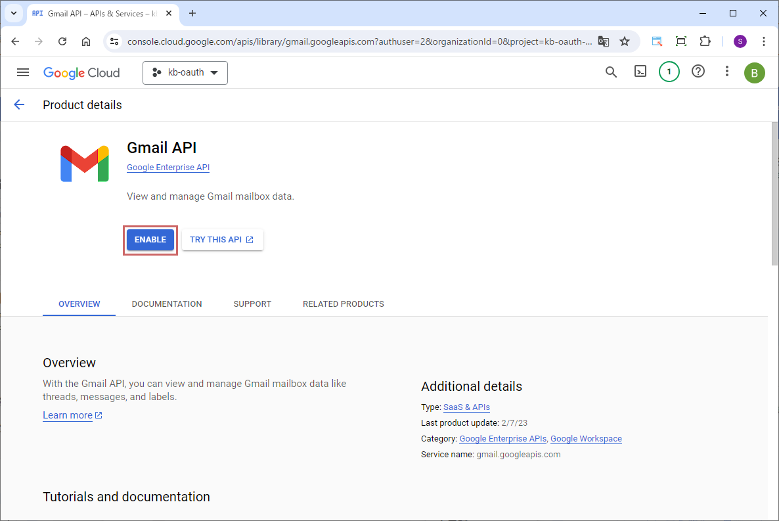Enable the Gmail API

tap(150, 240)
